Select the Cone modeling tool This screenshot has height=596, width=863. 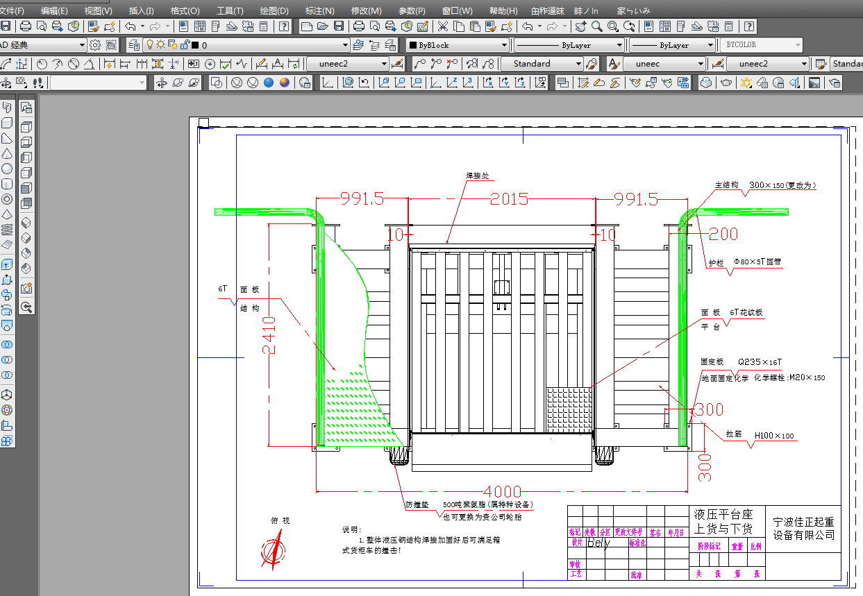(7, 153)
